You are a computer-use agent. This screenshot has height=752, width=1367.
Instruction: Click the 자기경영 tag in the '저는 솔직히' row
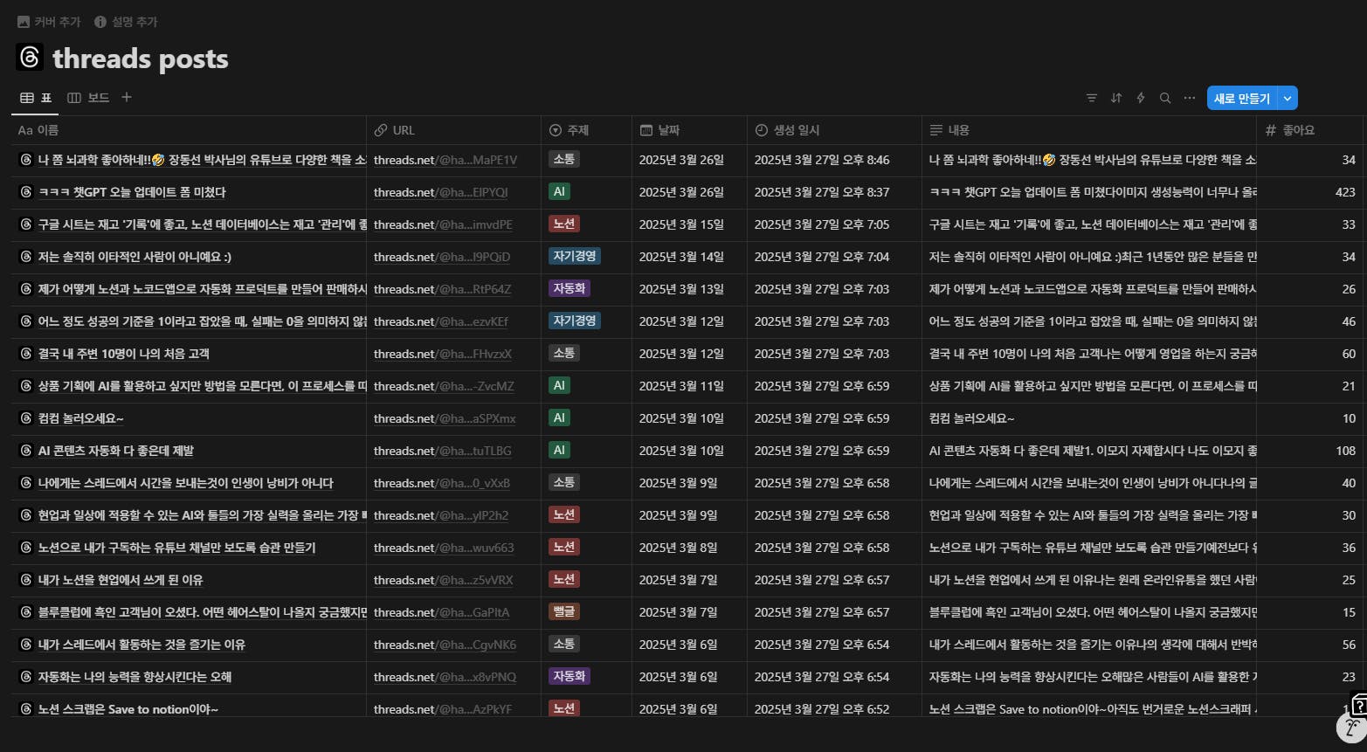coord(575,256)
